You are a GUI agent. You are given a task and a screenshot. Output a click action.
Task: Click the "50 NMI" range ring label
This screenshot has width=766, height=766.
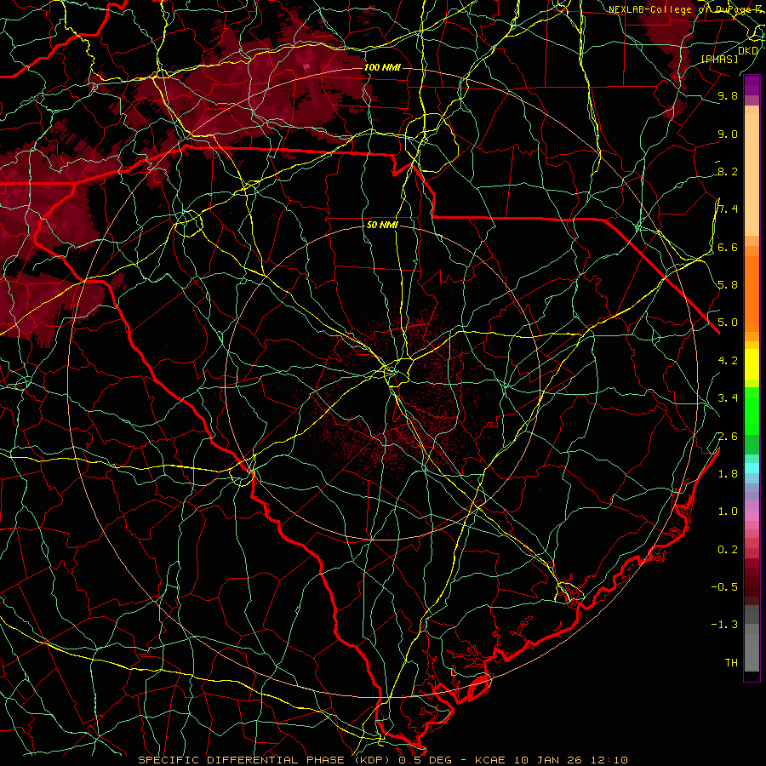(x=382, y=226)
